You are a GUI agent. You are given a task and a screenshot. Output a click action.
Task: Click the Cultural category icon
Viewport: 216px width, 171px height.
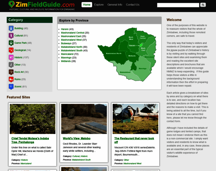point(11,36)
